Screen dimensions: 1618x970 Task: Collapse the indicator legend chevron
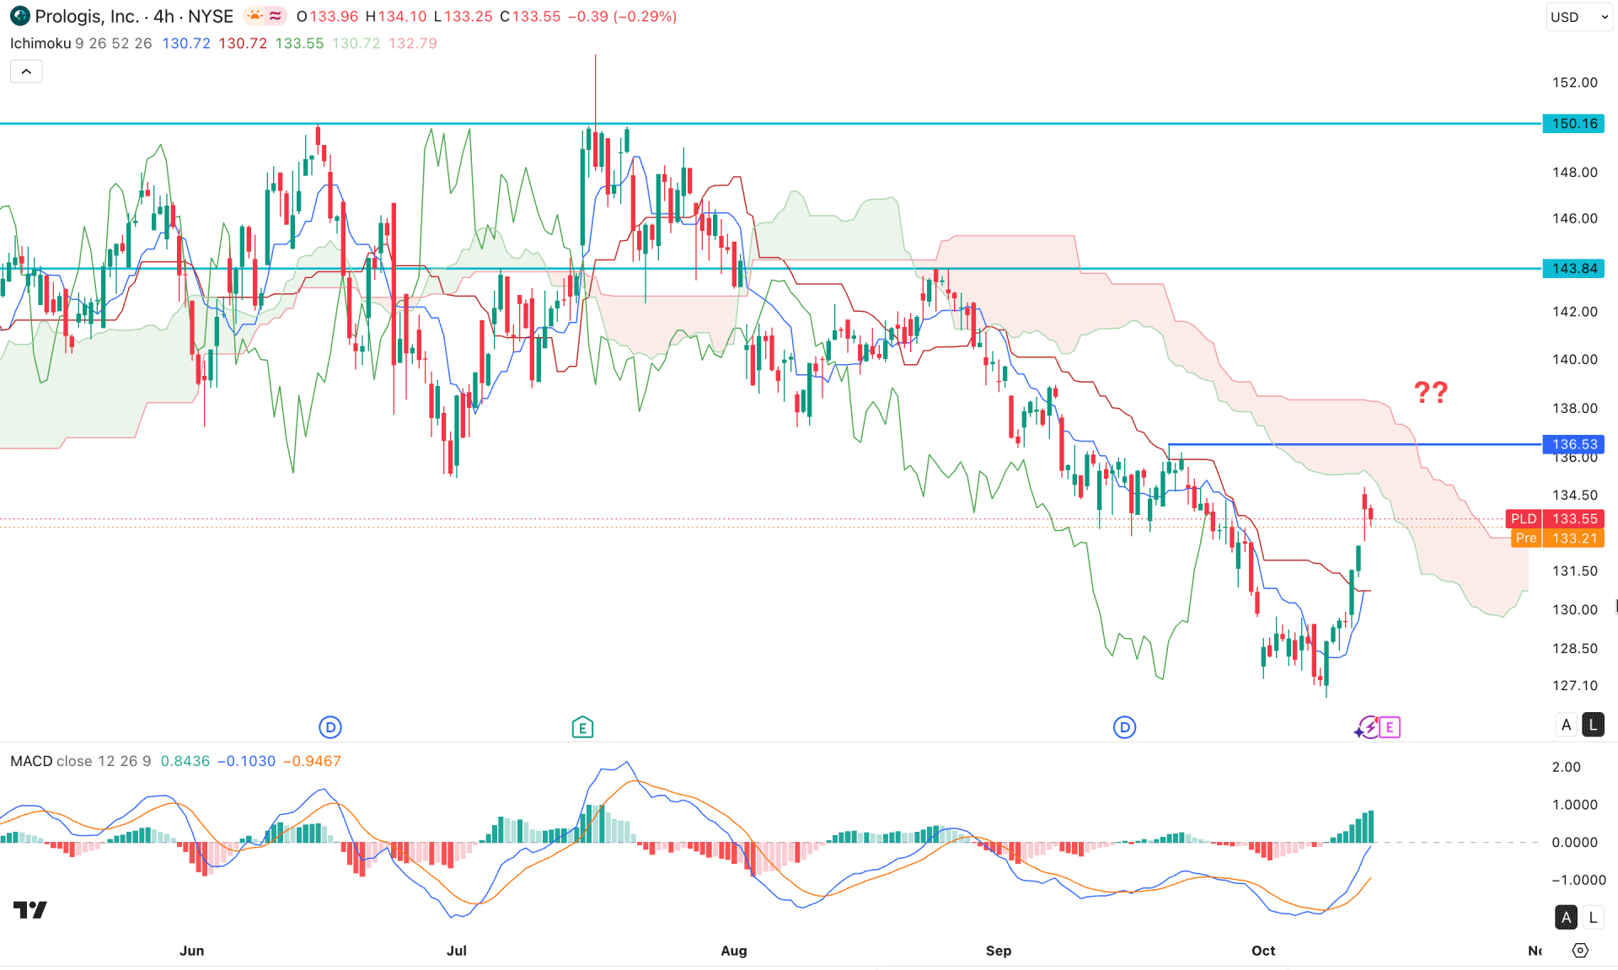click(26, 72)
